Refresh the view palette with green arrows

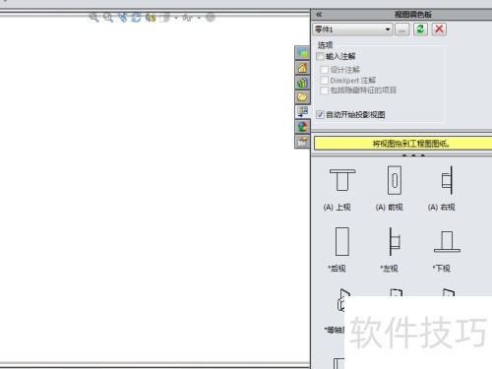pos(420,30)
